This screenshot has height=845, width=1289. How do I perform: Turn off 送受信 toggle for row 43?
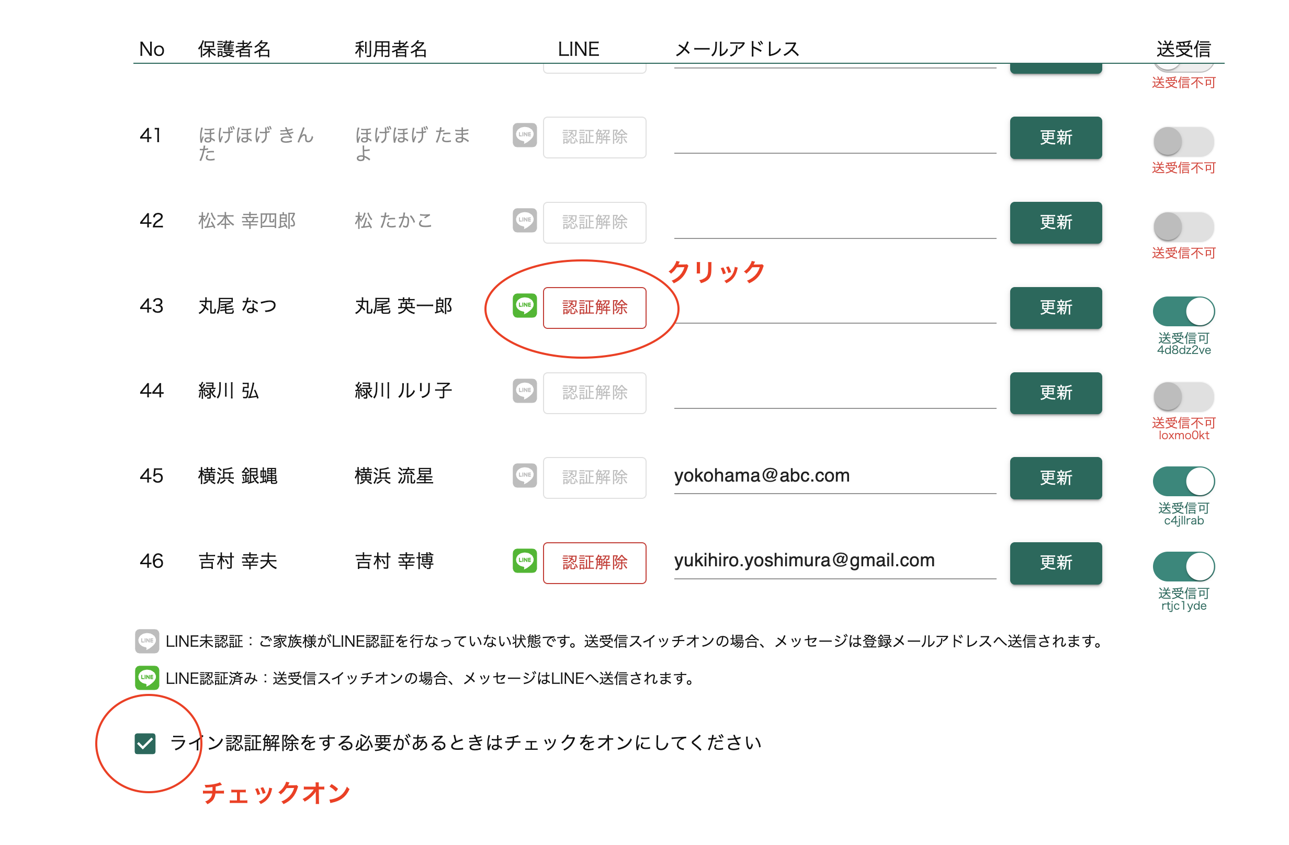click(1183, 311)
